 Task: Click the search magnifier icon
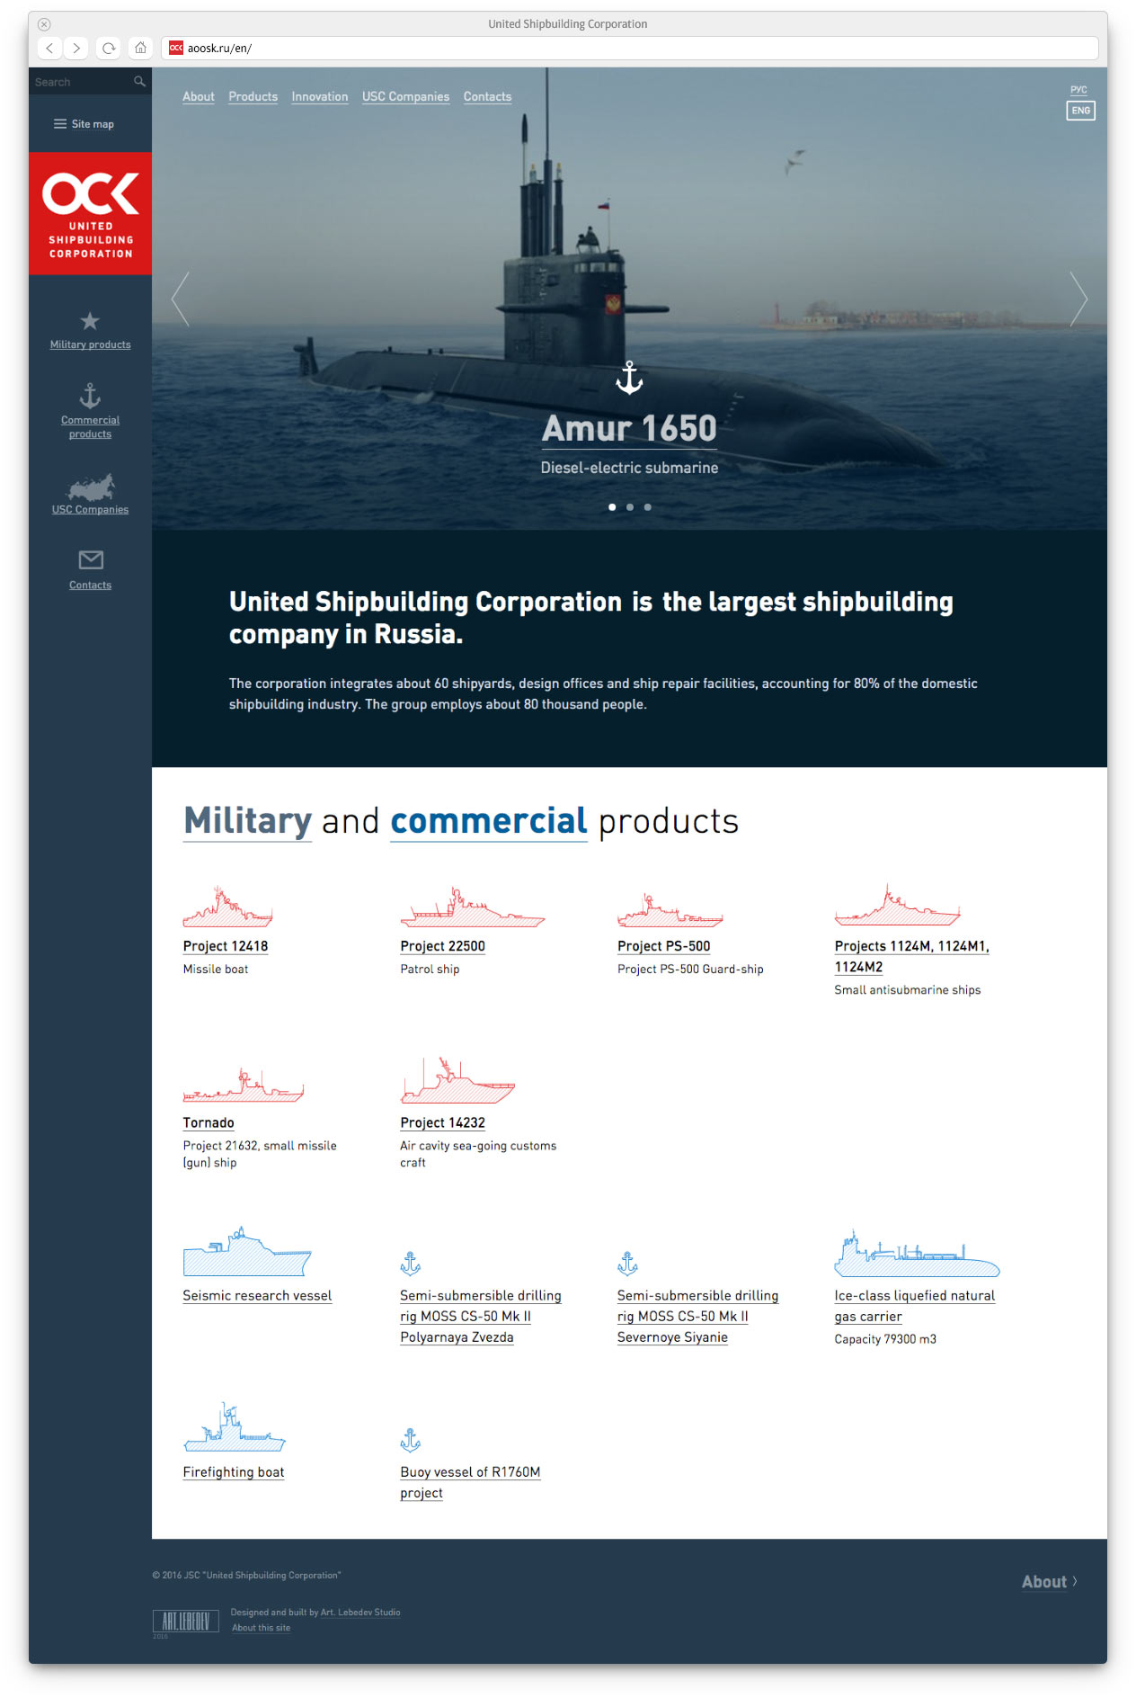139,82
